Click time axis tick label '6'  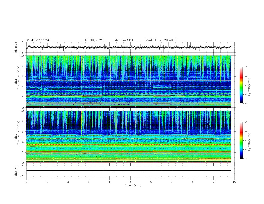(x=151, y=182)
